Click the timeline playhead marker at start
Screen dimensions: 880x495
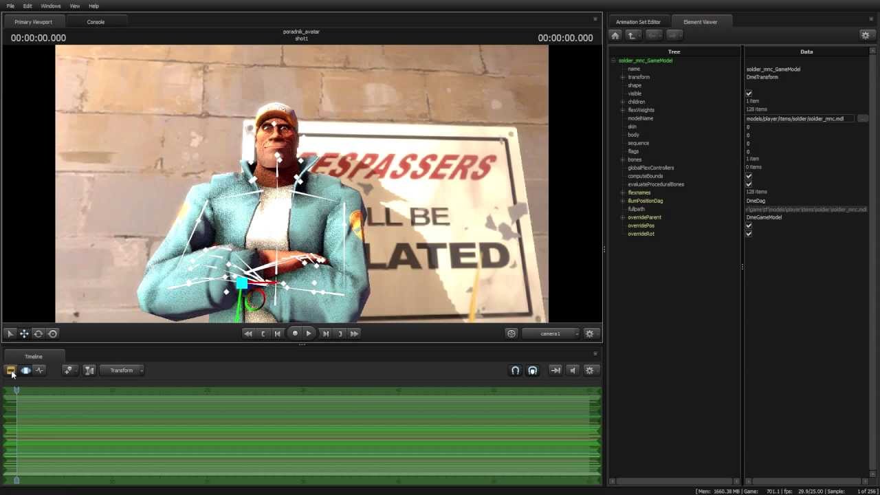tap(16, 390)
